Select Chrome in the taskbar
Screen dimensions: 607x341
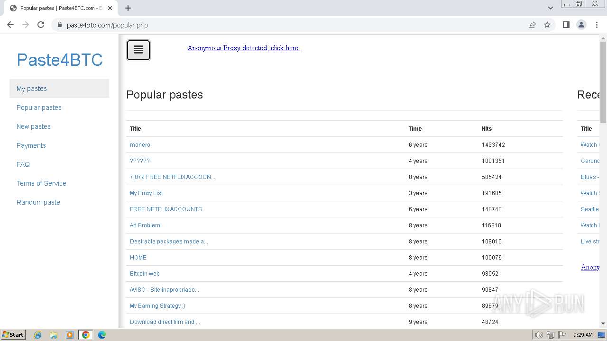click(x=86, y=335)
